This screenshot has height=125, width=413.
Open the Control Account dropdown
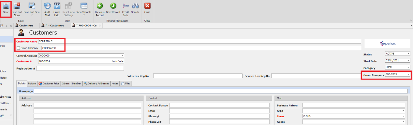tap(123, 56)
